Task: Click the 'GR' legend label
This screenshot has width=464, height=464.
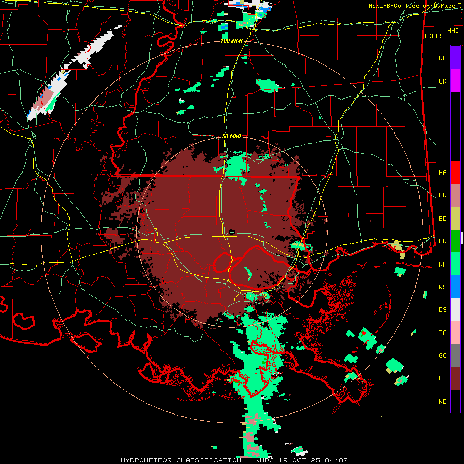Action: point(442,195)
